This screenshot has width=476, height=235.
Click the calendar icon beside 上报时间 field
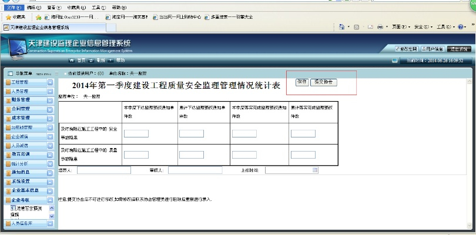(x=316, y=170)
